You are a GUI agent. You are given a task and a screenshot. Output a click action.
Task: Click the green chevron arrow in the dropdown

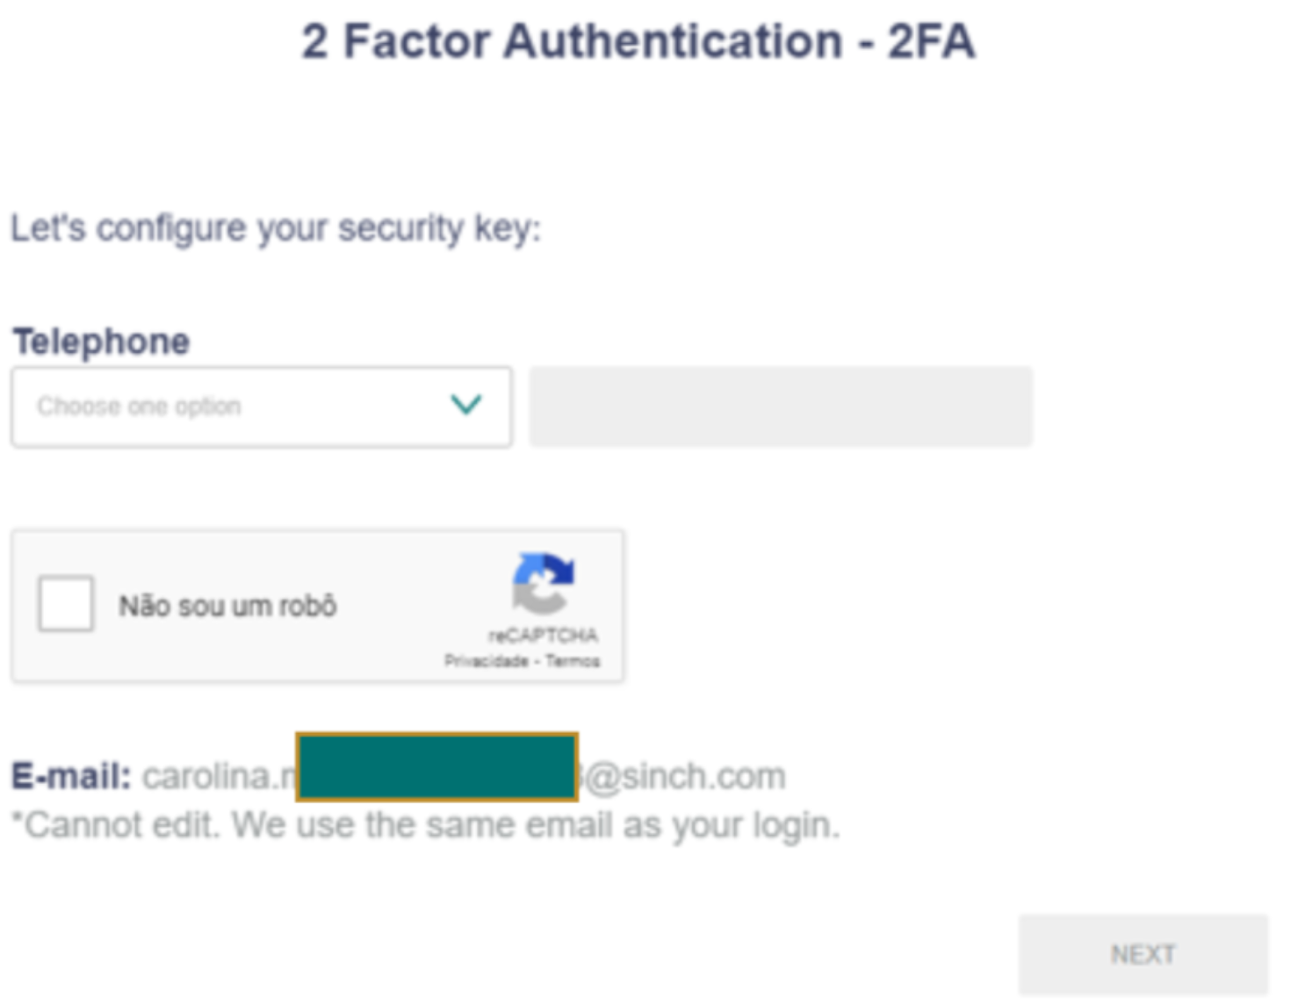pos(465,405)
